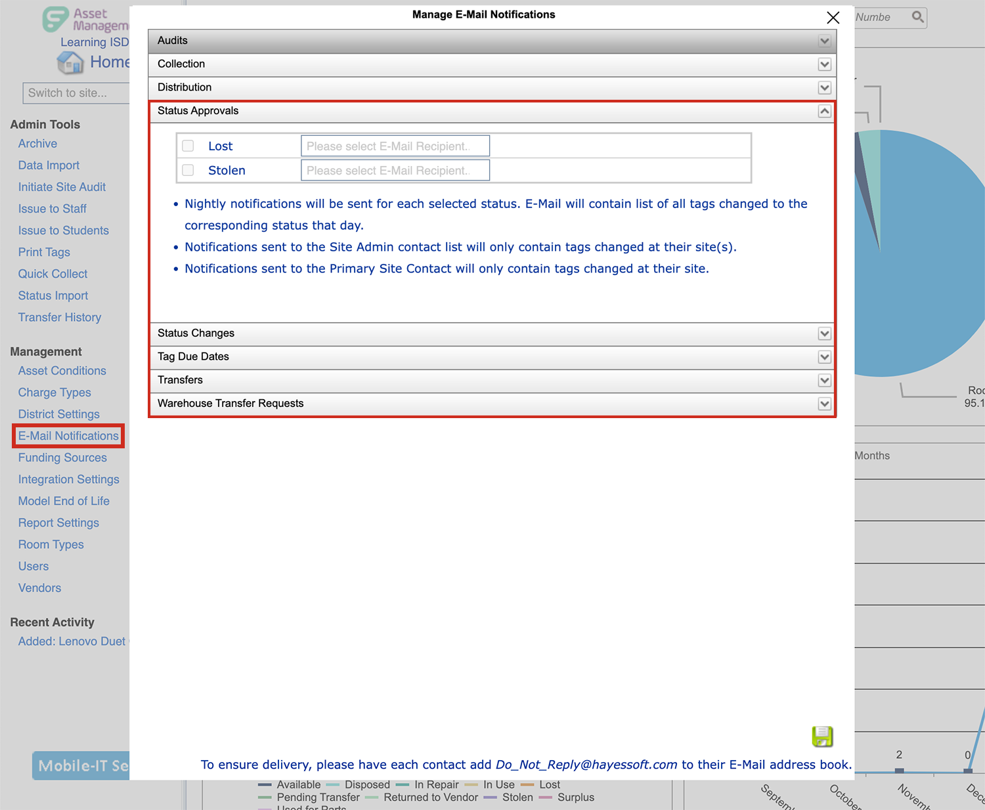Click the Stolen status label
Viewport: 985px width, 810px height.
227,170
